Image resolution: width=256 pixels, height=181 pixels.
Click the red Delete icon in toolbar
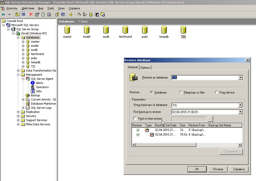(31, 14)
